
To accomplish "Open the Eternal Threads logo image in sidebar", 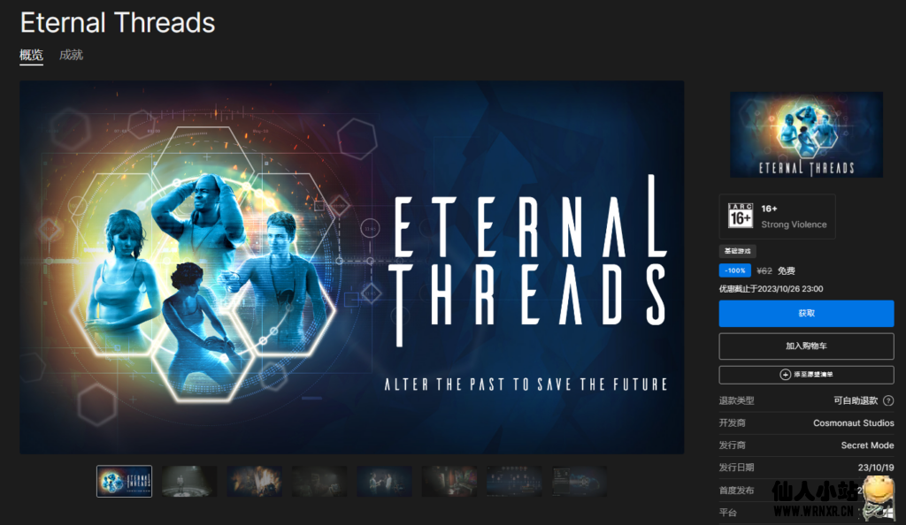I will pos(806,134).
